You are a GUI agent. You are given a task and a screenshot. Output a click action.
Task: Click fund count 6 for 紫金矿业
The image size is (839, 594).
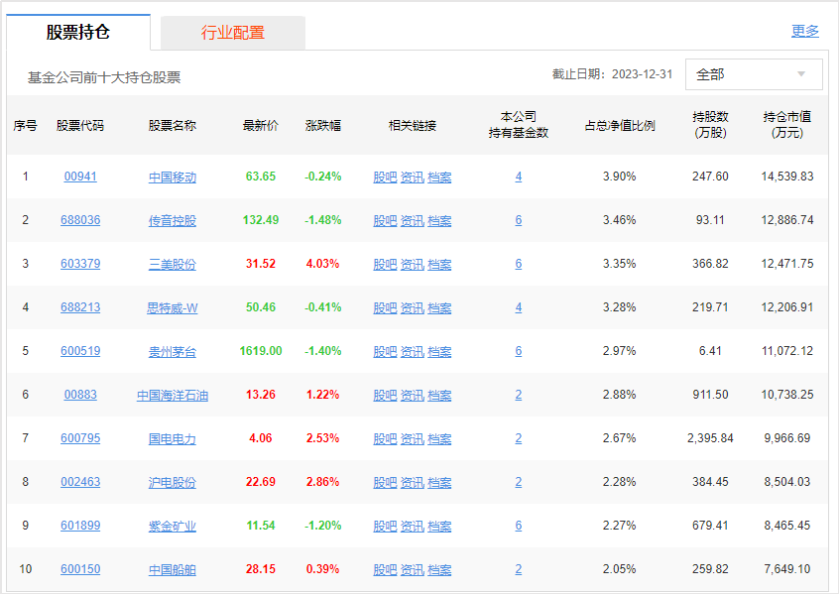click(x=519, y=526)
